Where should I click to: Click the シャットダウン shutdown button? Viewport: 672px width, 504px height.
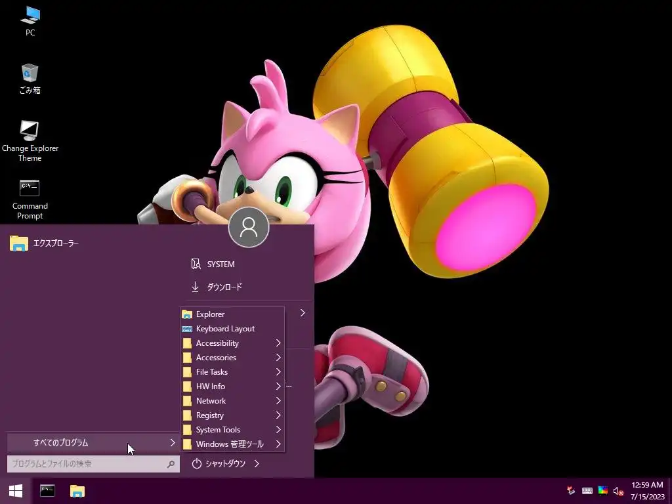[219, 464]
